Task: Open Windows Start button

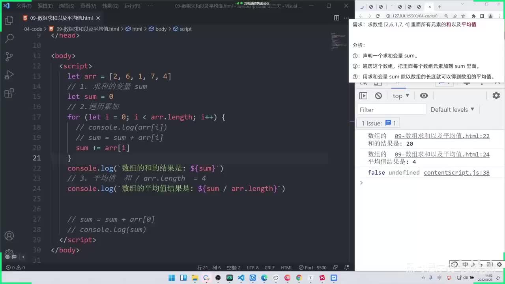Action: click(172, 278)
